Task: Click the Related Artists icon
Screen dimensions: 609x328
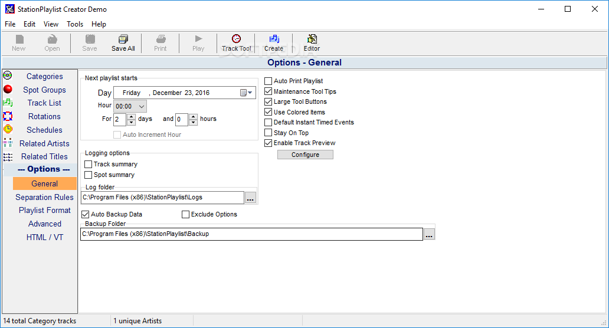Action: coord(8,143)
